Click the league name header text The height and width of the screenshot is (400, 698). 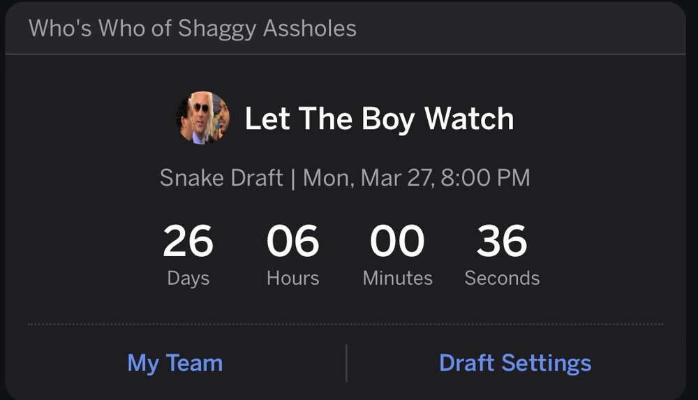(x=192, y=29)
